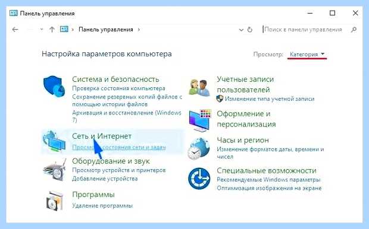The height and width of the screenshot is (229, 369).
Task: Go back with the left arrow button
Action: [15, 30]
